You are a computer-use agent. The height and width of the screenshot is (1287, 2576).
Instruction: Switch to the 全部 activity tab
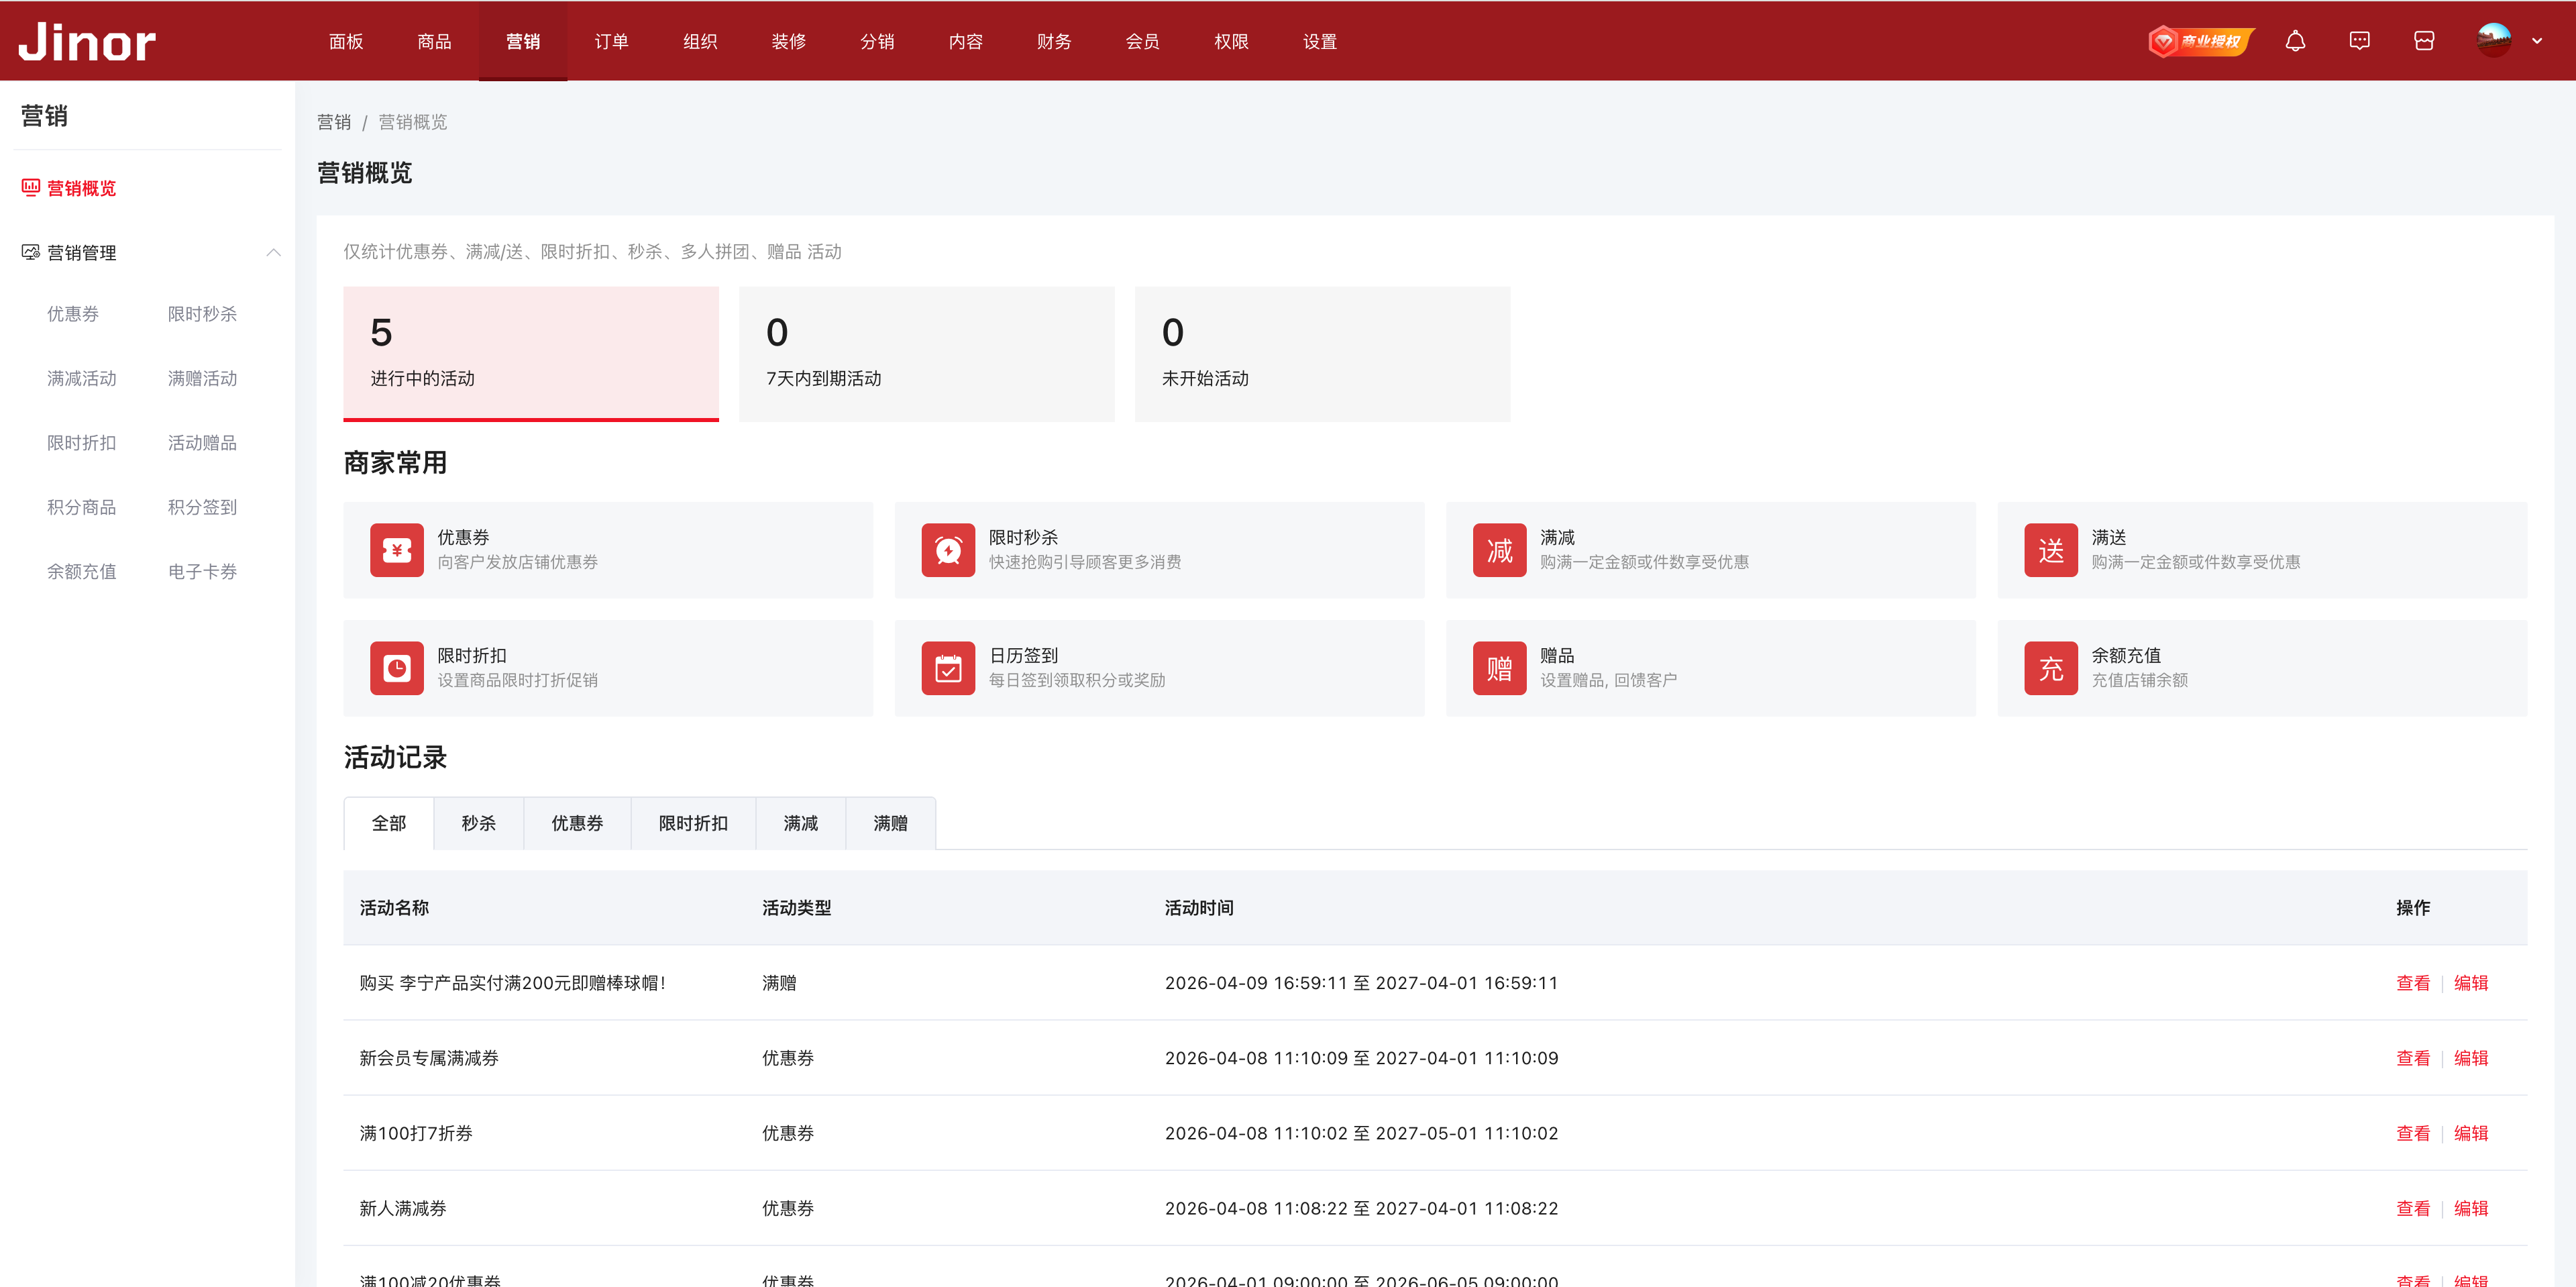pyautogui.click(x=389, y=823)
